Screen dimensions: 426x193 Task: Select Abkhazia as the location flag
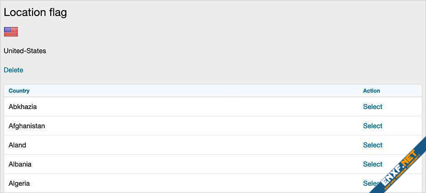[373, 107]
